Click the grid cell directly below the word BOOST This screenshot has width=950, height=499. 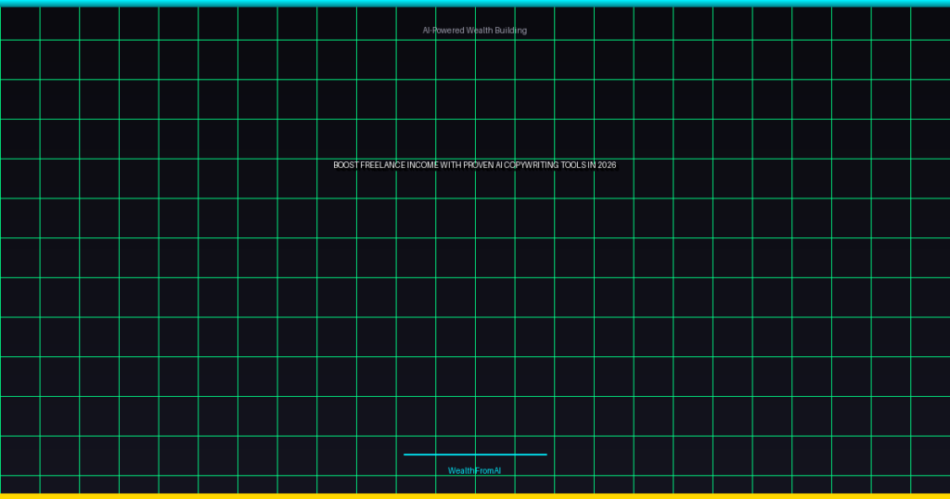tap(337, 218)
